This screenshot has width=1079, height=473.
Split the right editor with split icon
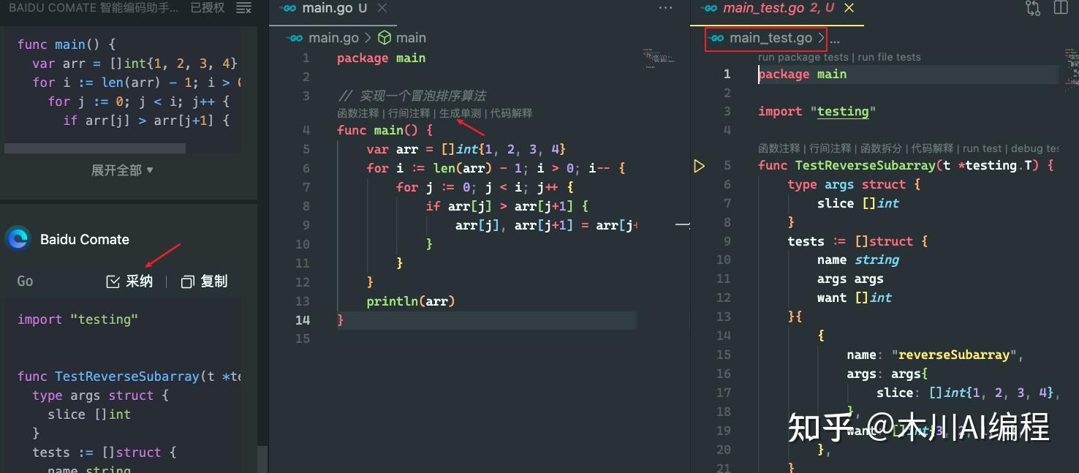(1061, 8)
